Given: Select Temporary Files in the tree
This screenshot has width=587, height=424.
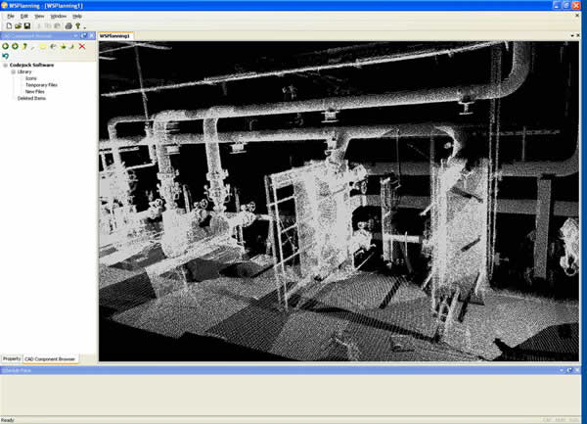Looking at the screenshot, I should pyautogui.click(x=42, y=85).
